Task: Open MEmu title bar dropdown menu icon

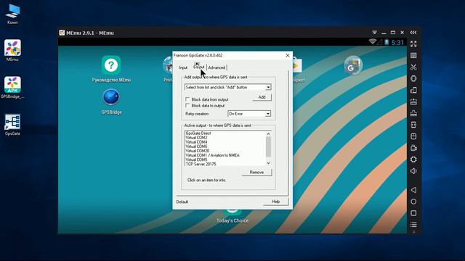Action: [x=375, y=33]
